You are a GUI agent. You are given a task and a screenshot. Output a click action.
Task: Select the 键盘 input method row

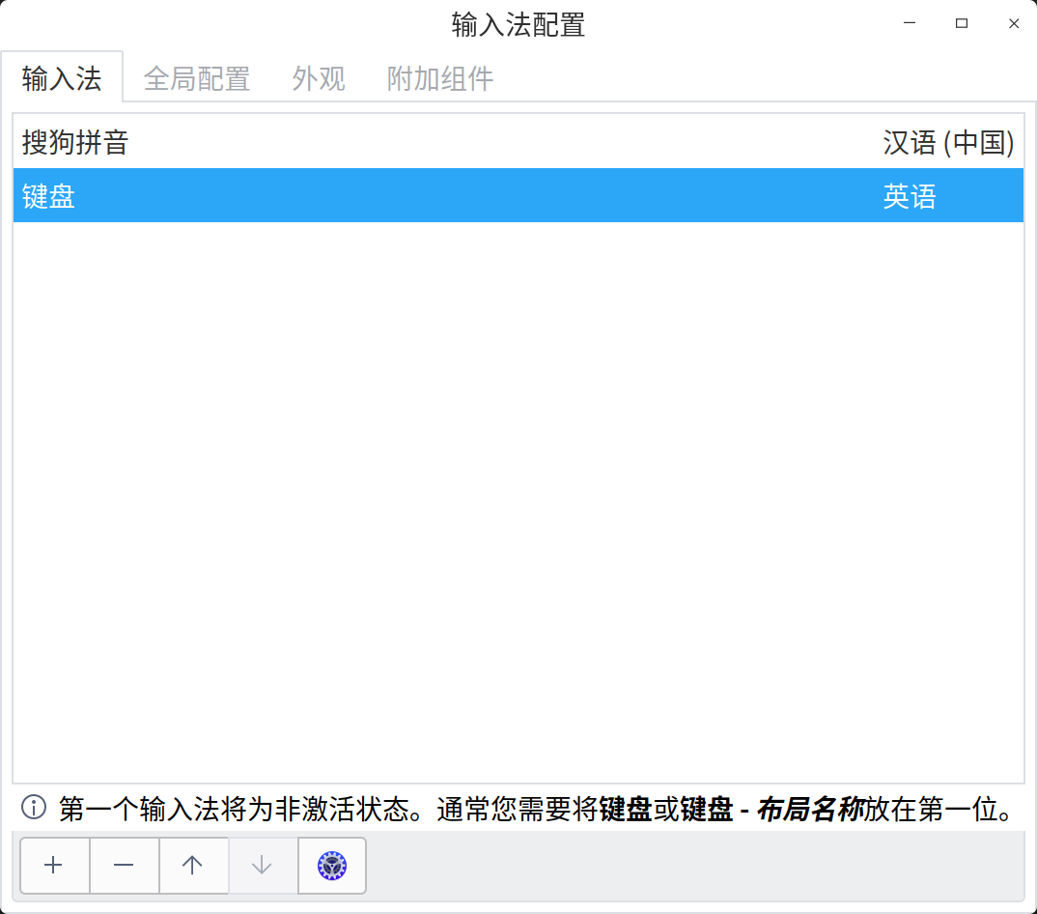pyautogui.click(x=518, y=195)
